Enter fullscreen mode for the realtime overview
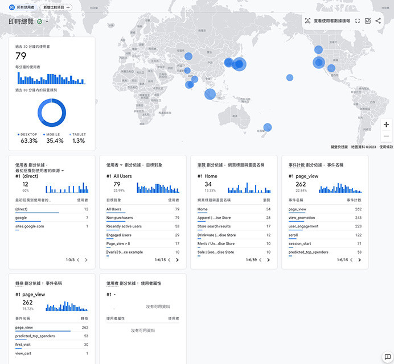Viewport: 394px width, 364px height. point(358,21)
